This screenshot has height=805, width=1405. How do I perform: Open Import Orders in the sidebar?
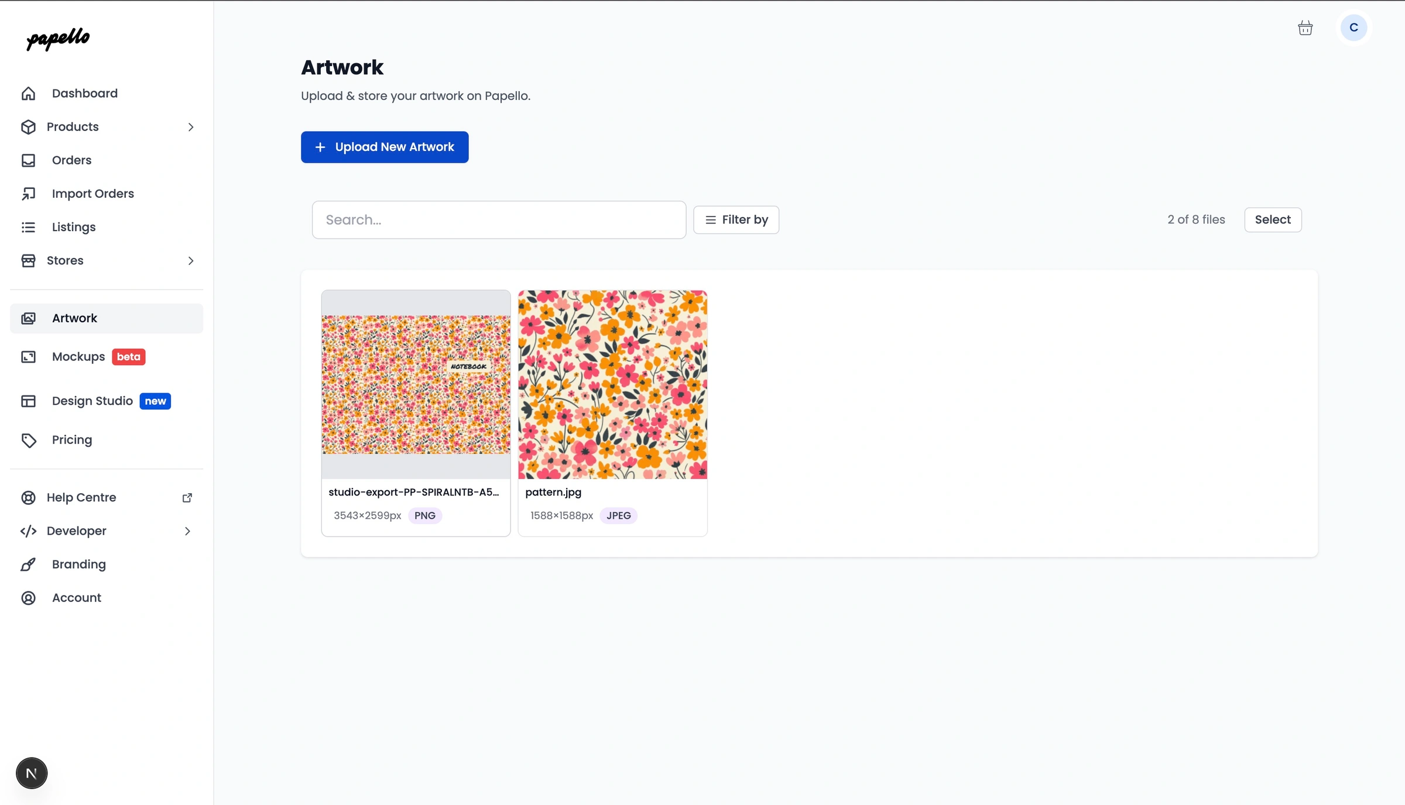click(107, 194)
